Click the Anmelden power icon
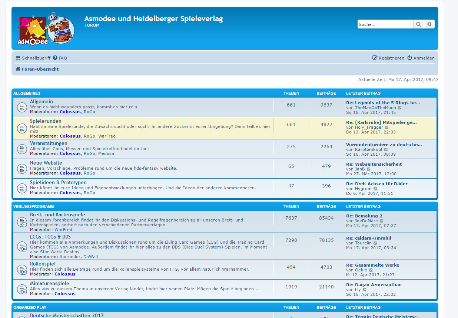The image size is (458, 318). point(409,58)
